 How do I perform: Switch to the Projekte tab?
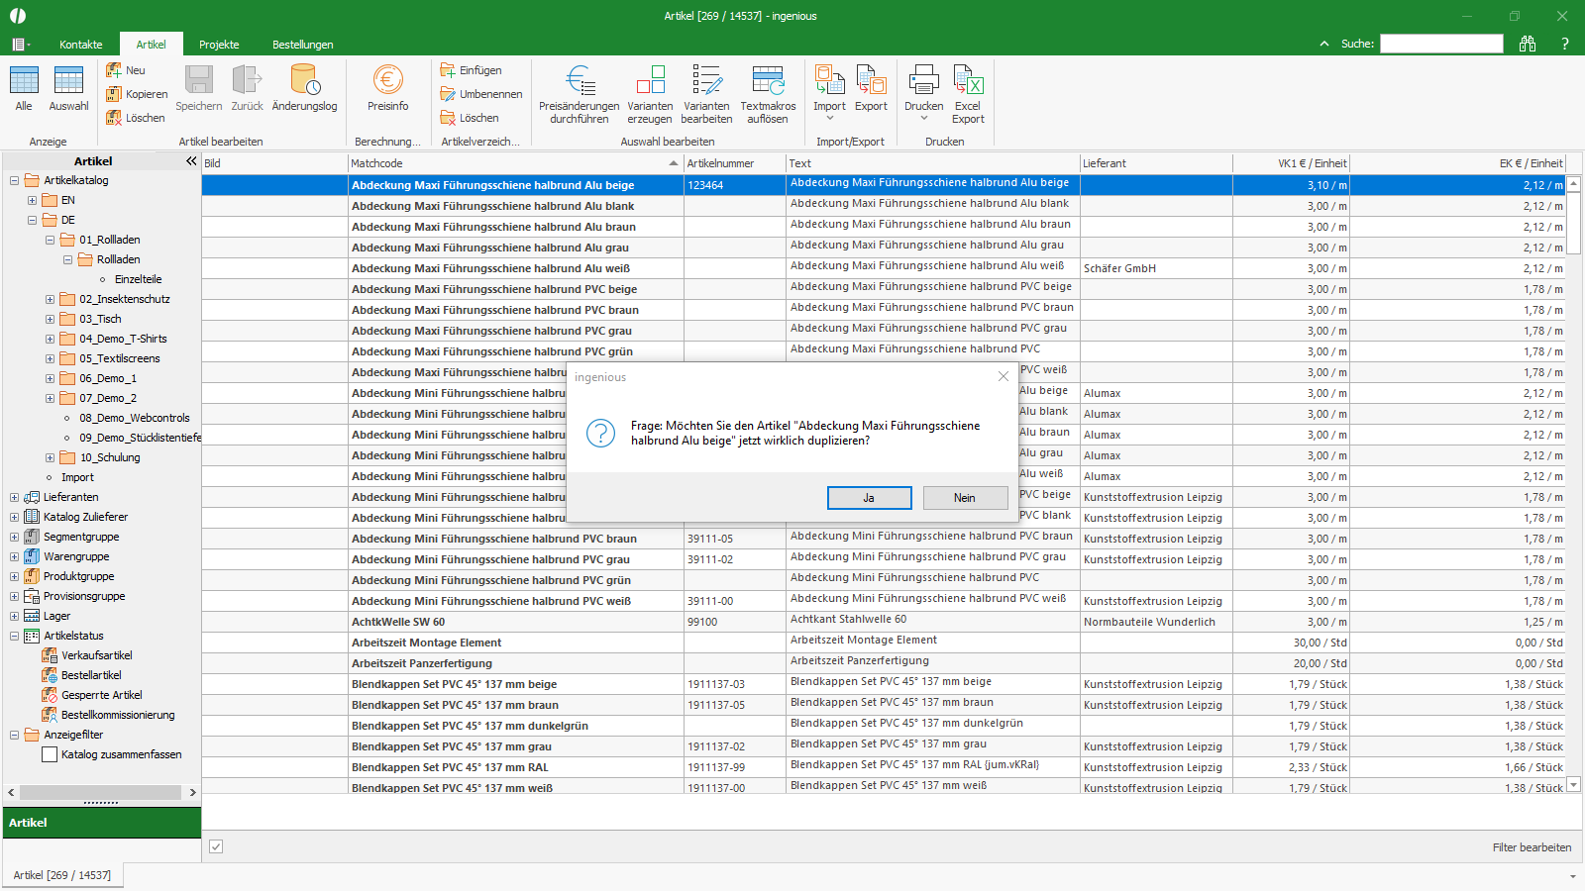click(x=219, y=45)
